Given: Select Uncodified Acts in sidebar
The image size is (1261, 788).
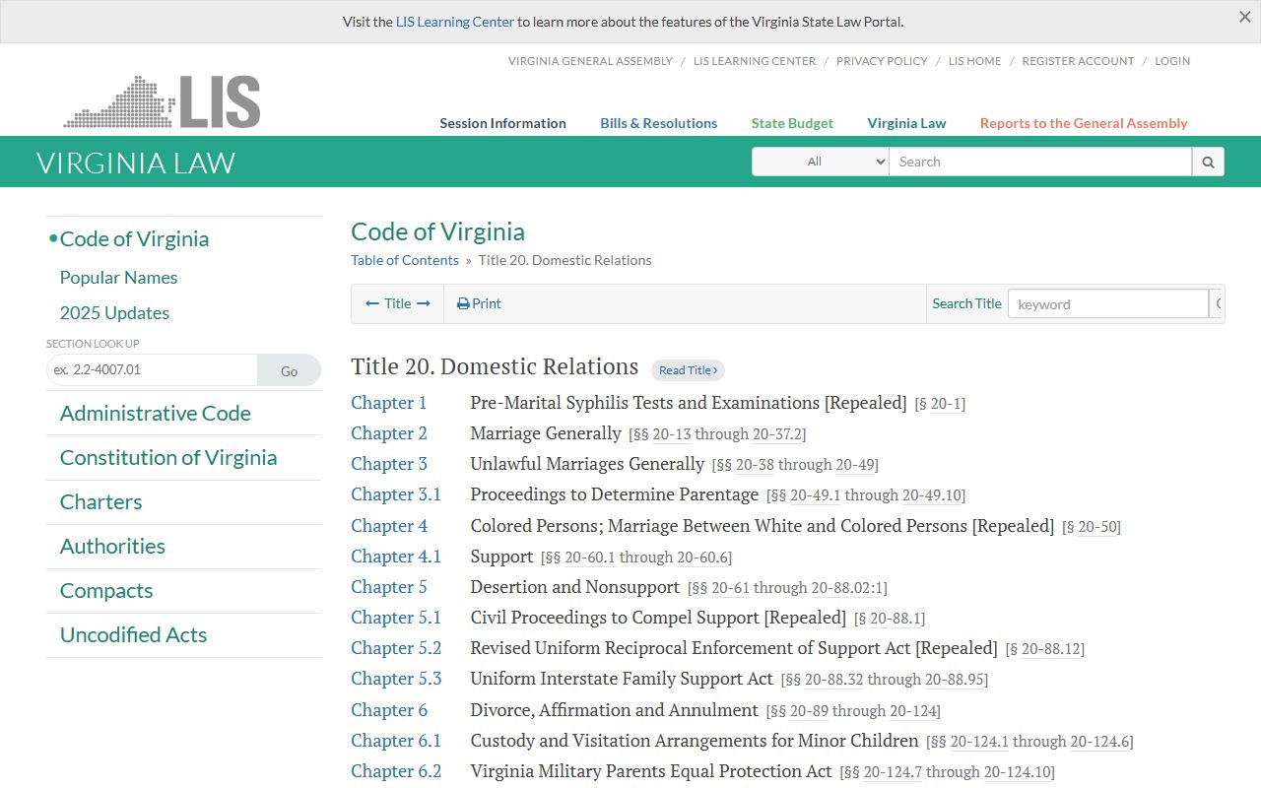Looking at the screenshot, I should click(133, 634).
